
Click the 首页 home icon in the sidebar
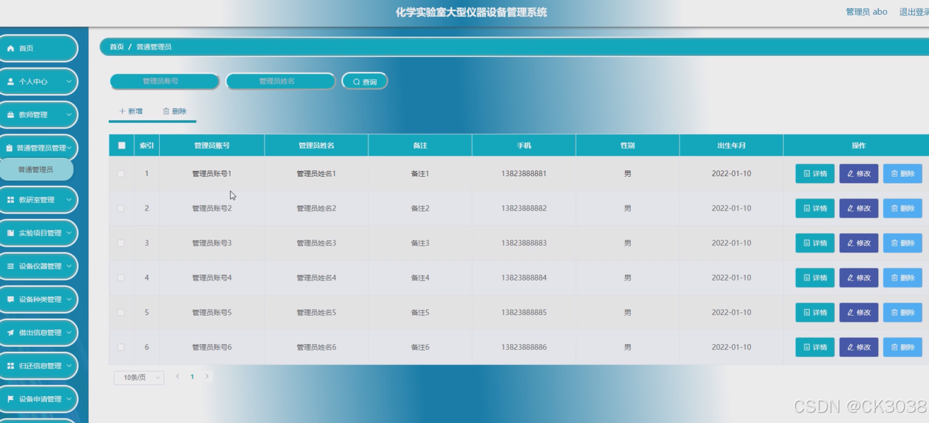click(10, 48)
